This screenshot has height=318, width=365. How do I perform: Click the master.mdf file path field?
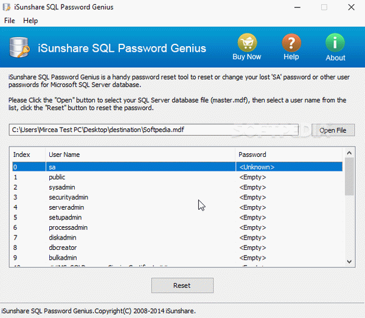(x=154, y=130)
